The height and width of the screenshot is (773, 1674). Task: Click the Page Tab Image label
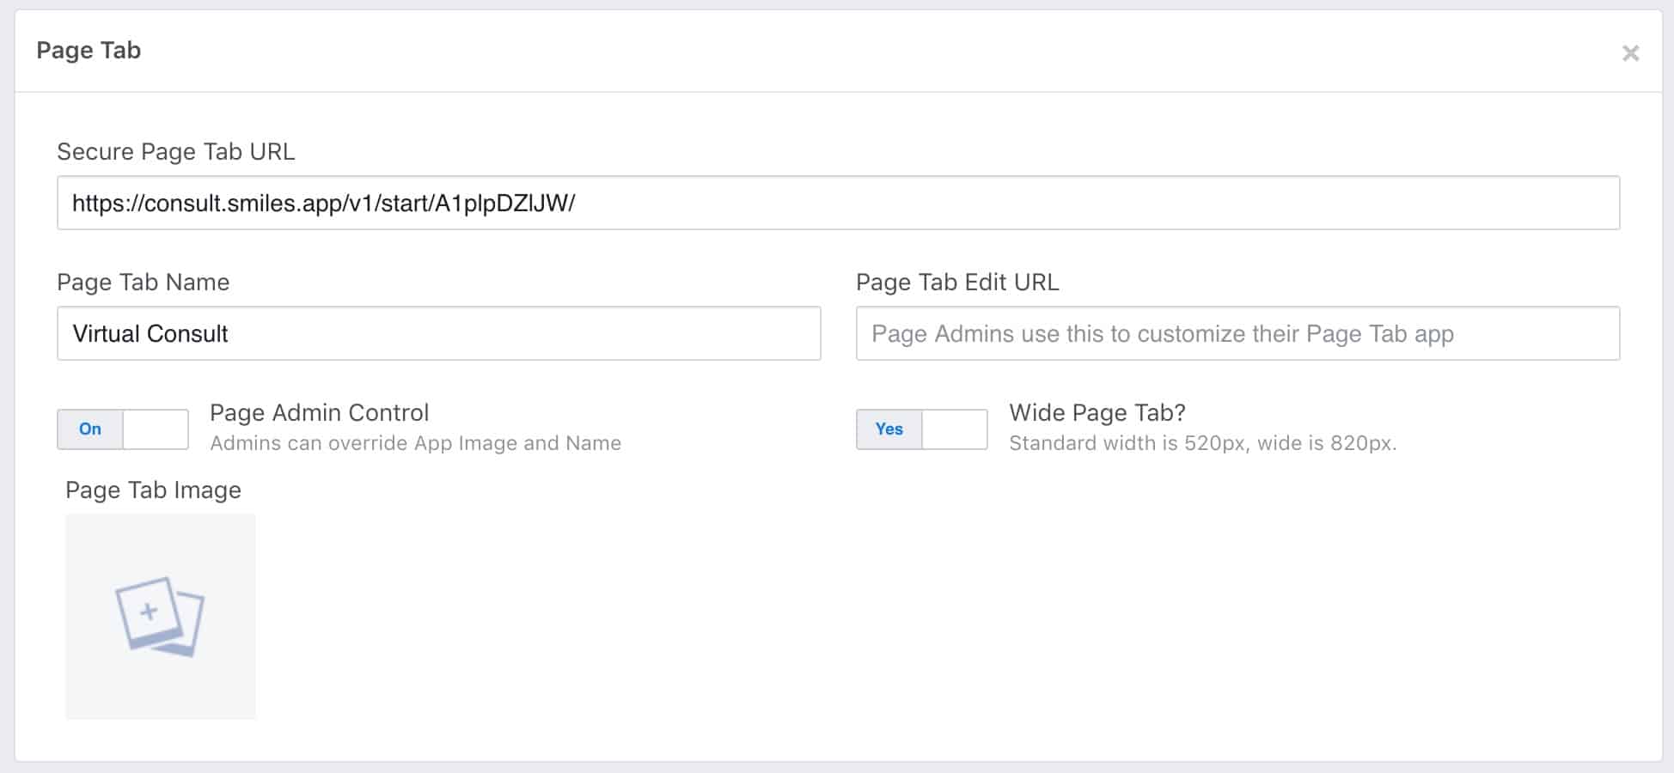(153, 490)
